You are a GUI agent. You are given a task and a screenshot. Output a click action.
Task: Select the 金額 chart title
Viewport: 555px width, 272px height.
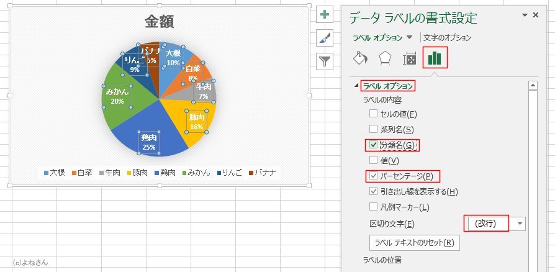pos(160,22)
